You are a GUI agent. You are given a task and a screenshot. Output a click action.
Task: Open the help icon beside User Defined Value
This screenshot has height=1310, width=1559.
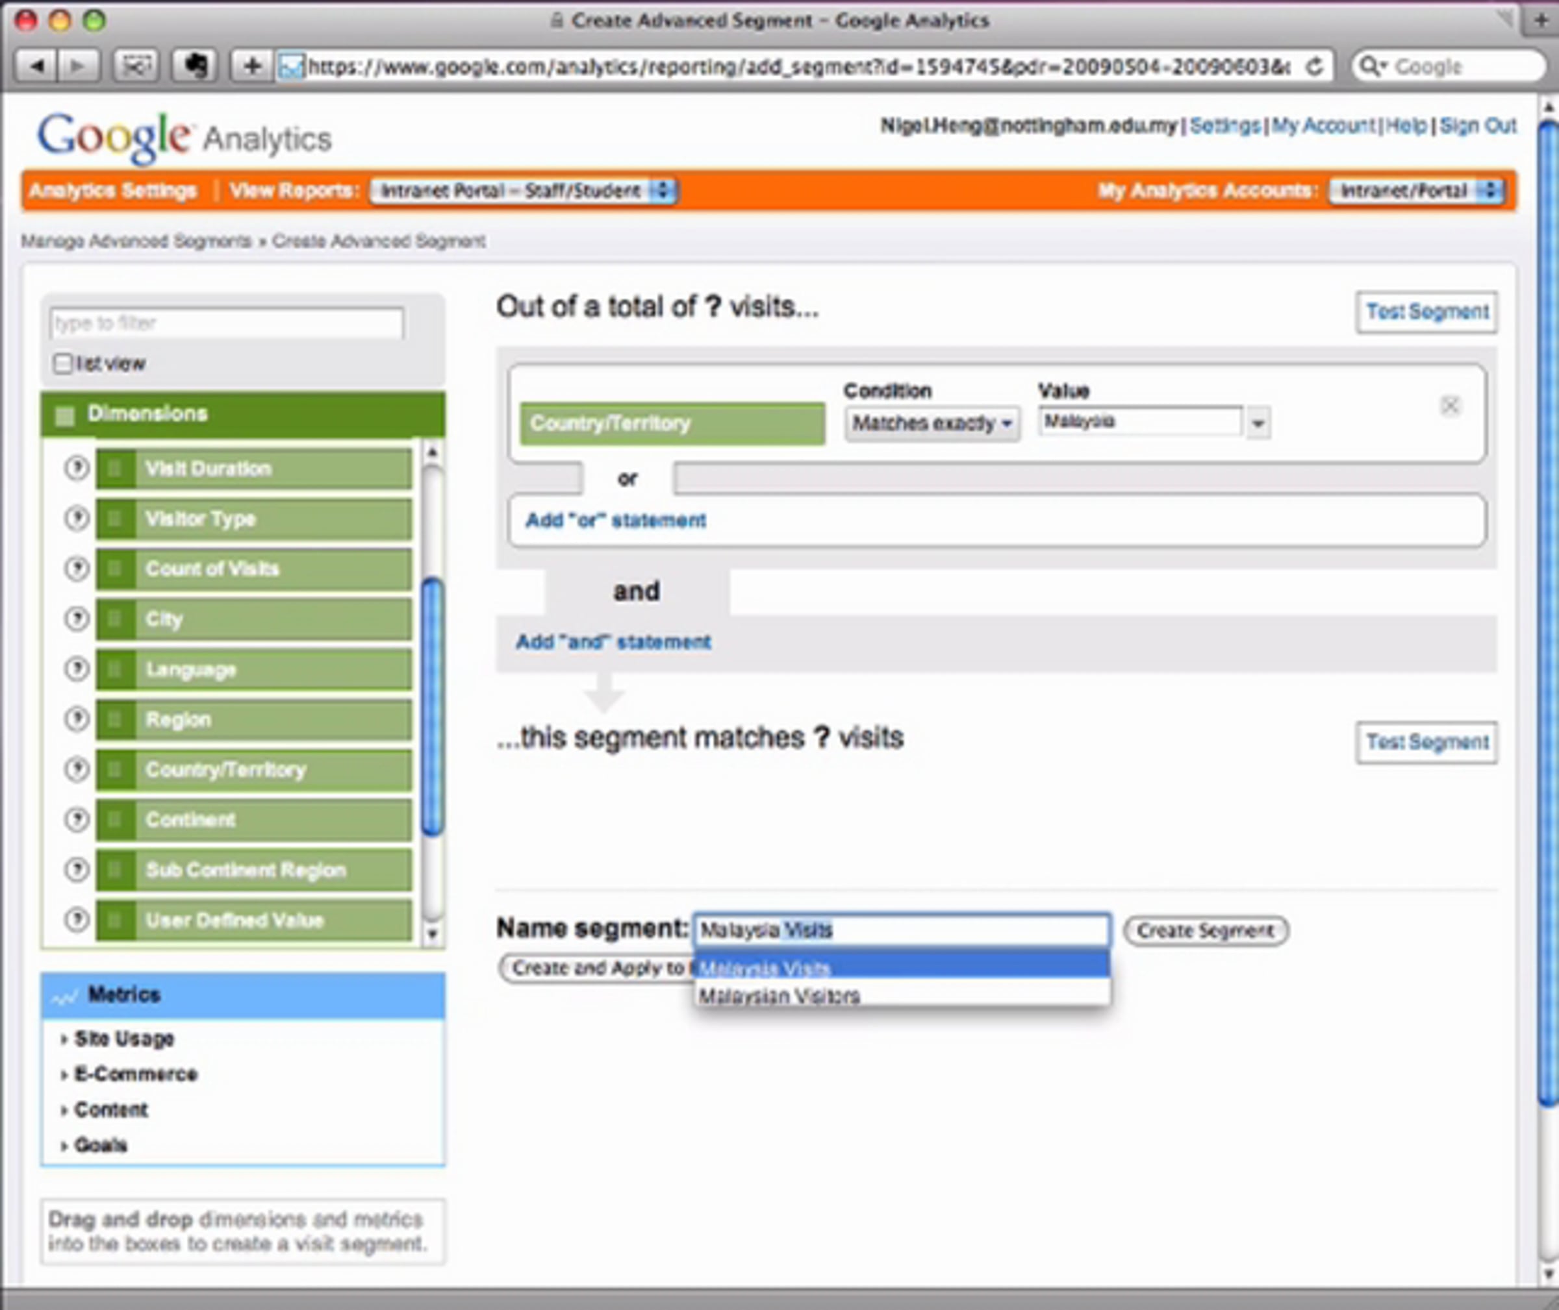point(77,919)
